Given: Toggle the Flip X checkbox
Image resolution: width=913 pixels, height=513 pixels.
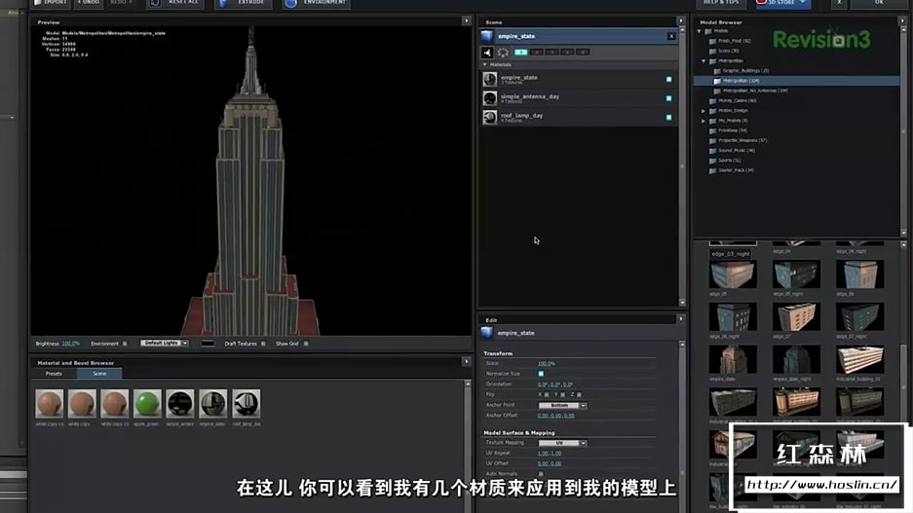Looking at the screenshot, I should point(547,395).
